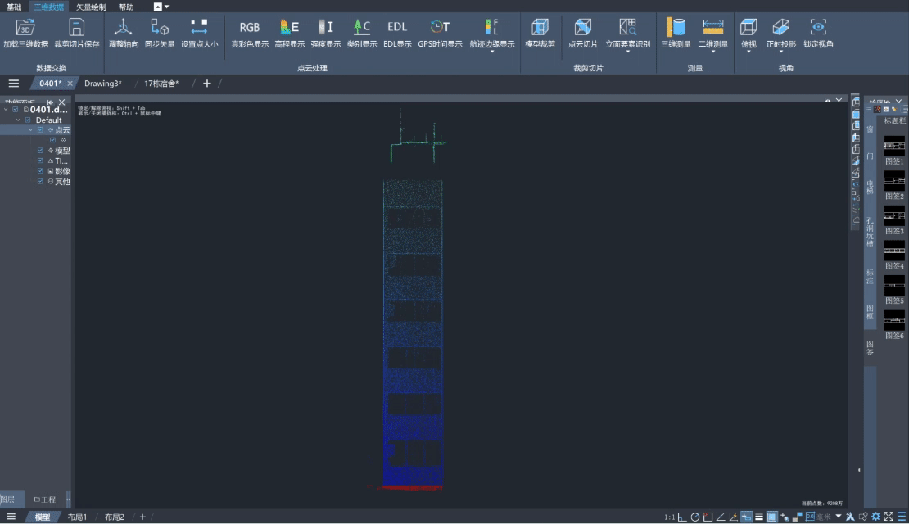Screen dimensions: 909x524
Task: Click the 加载三维数据 load 3D data icon
Action: tap(25, 28)
